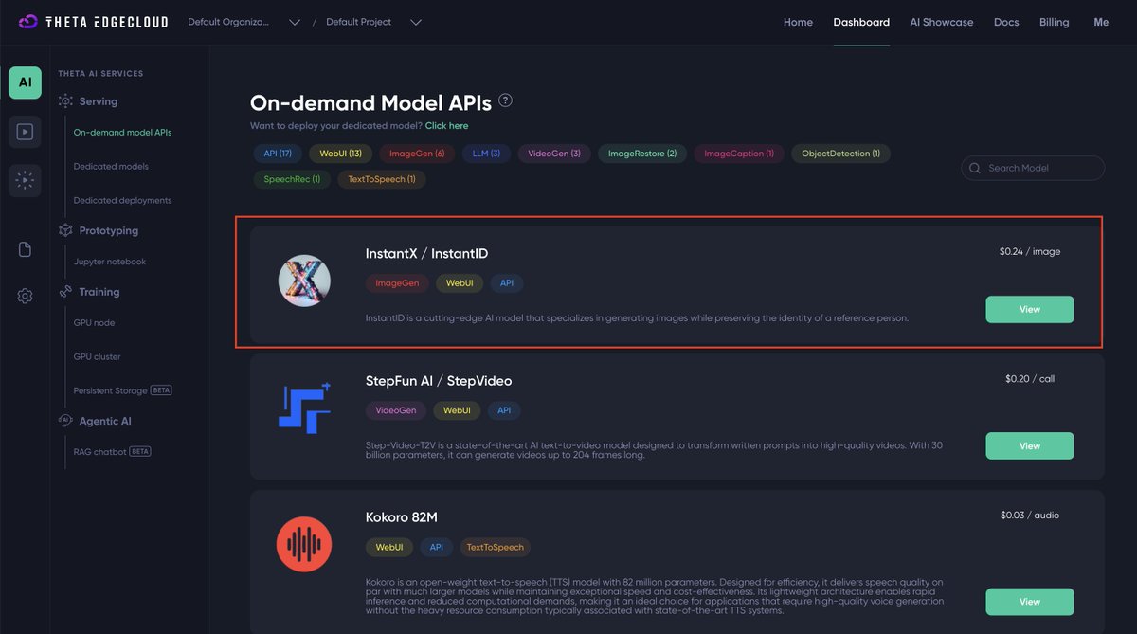1137x634 pixels.
Task: Open the documents file sidebar icon
Action: click(x=25, y=249)
